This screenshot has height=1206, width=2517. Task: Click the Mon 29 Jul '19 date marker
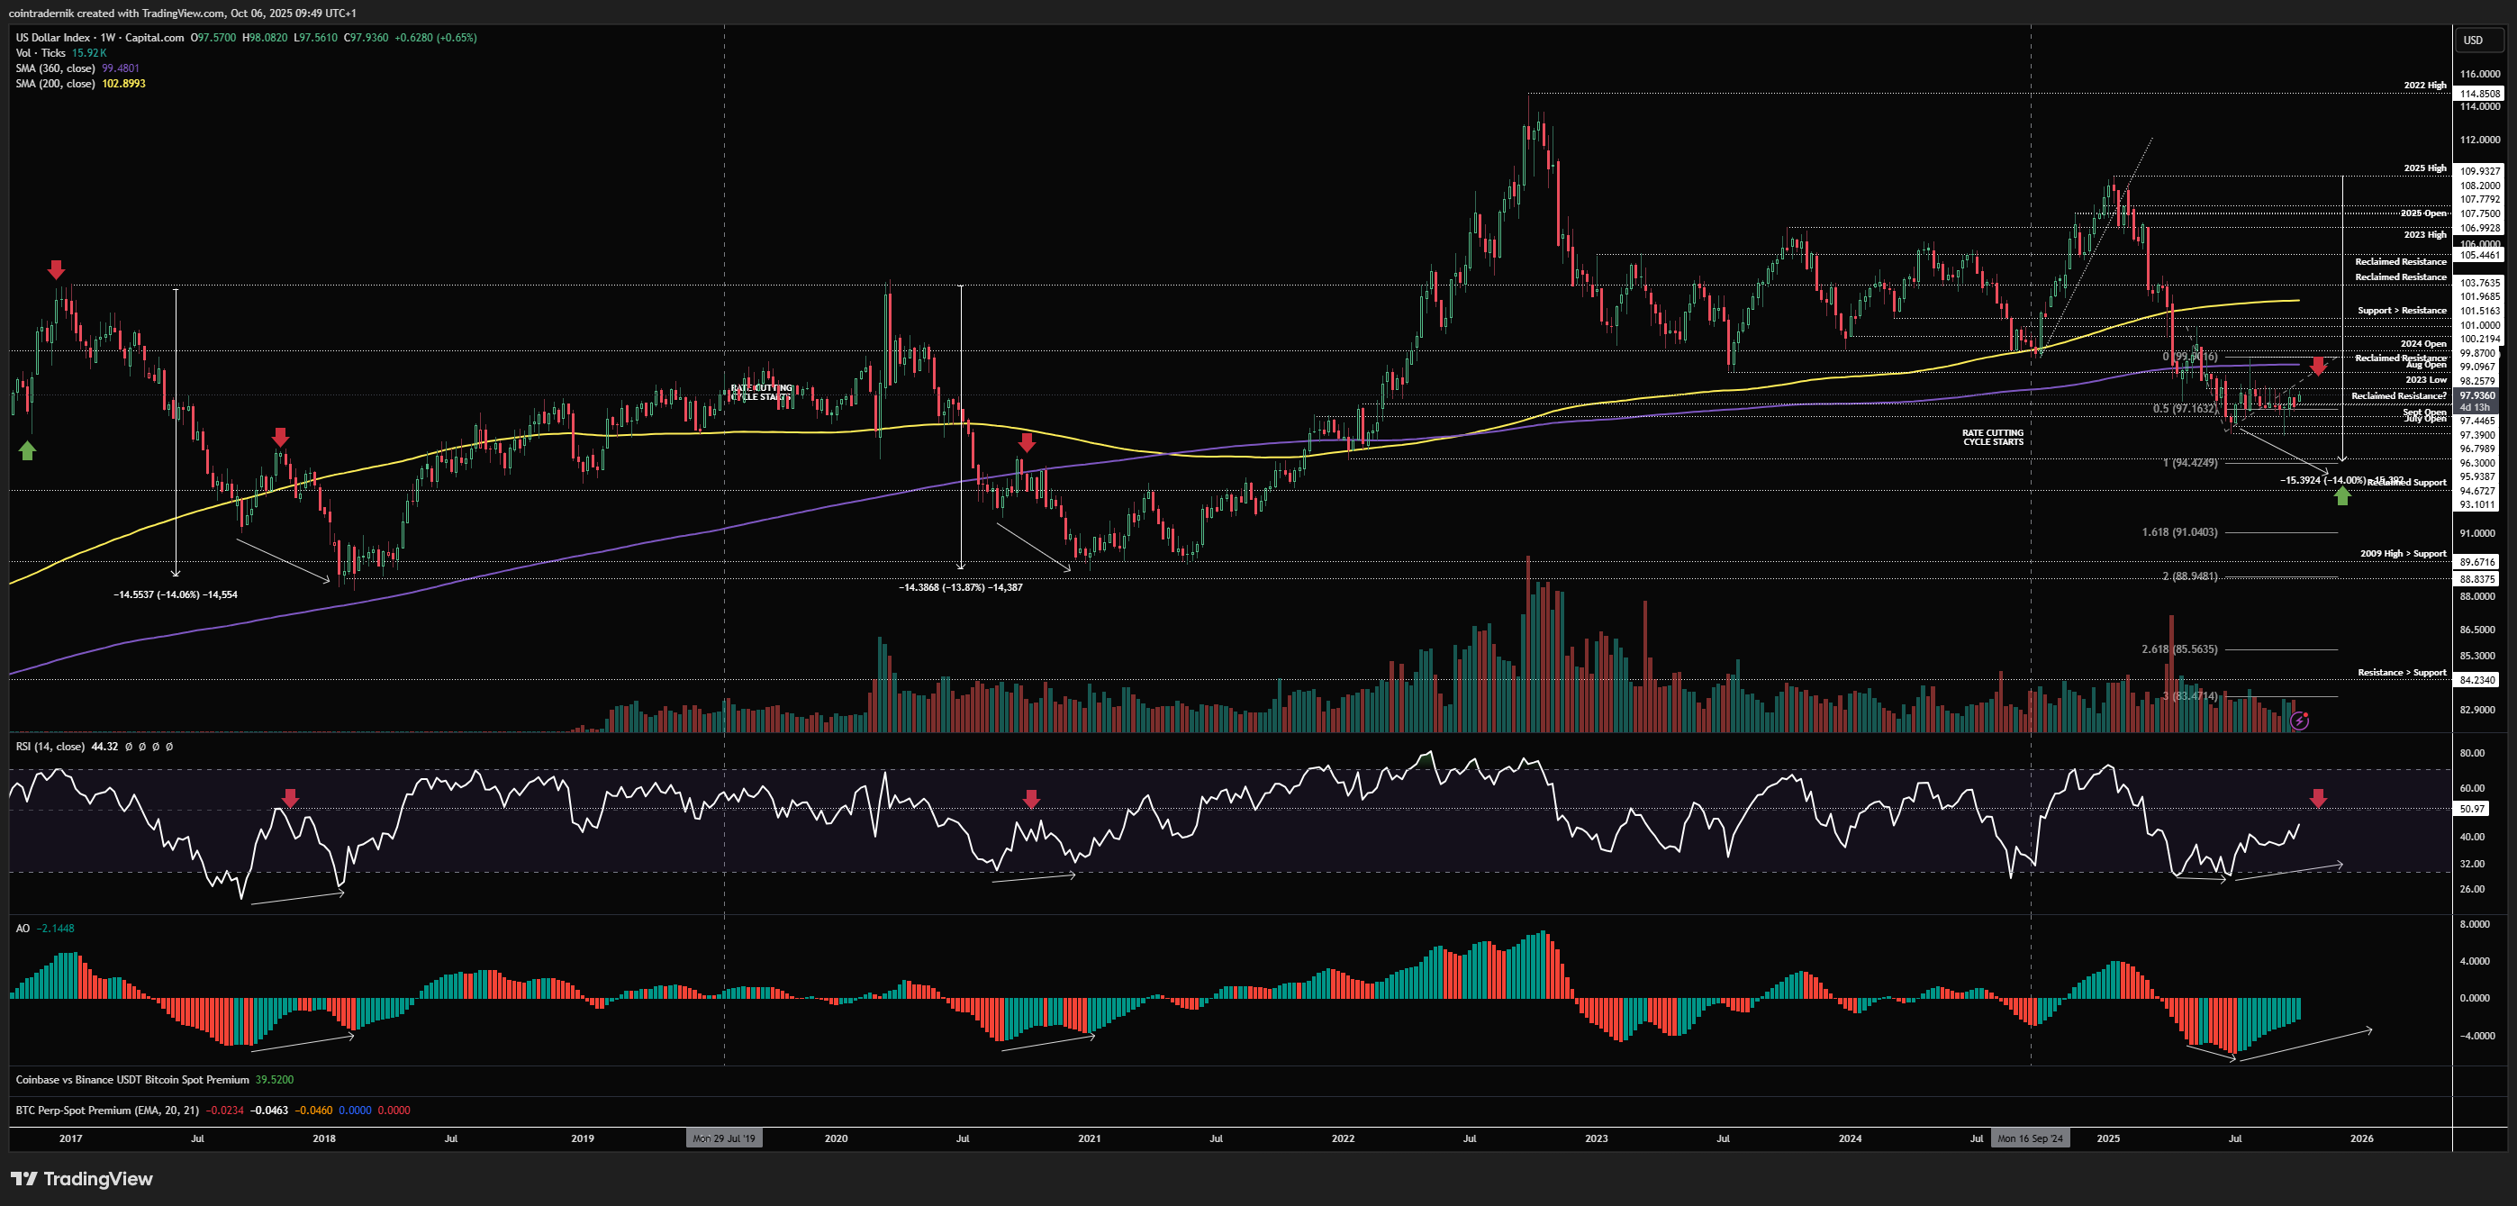[723, 1138]
